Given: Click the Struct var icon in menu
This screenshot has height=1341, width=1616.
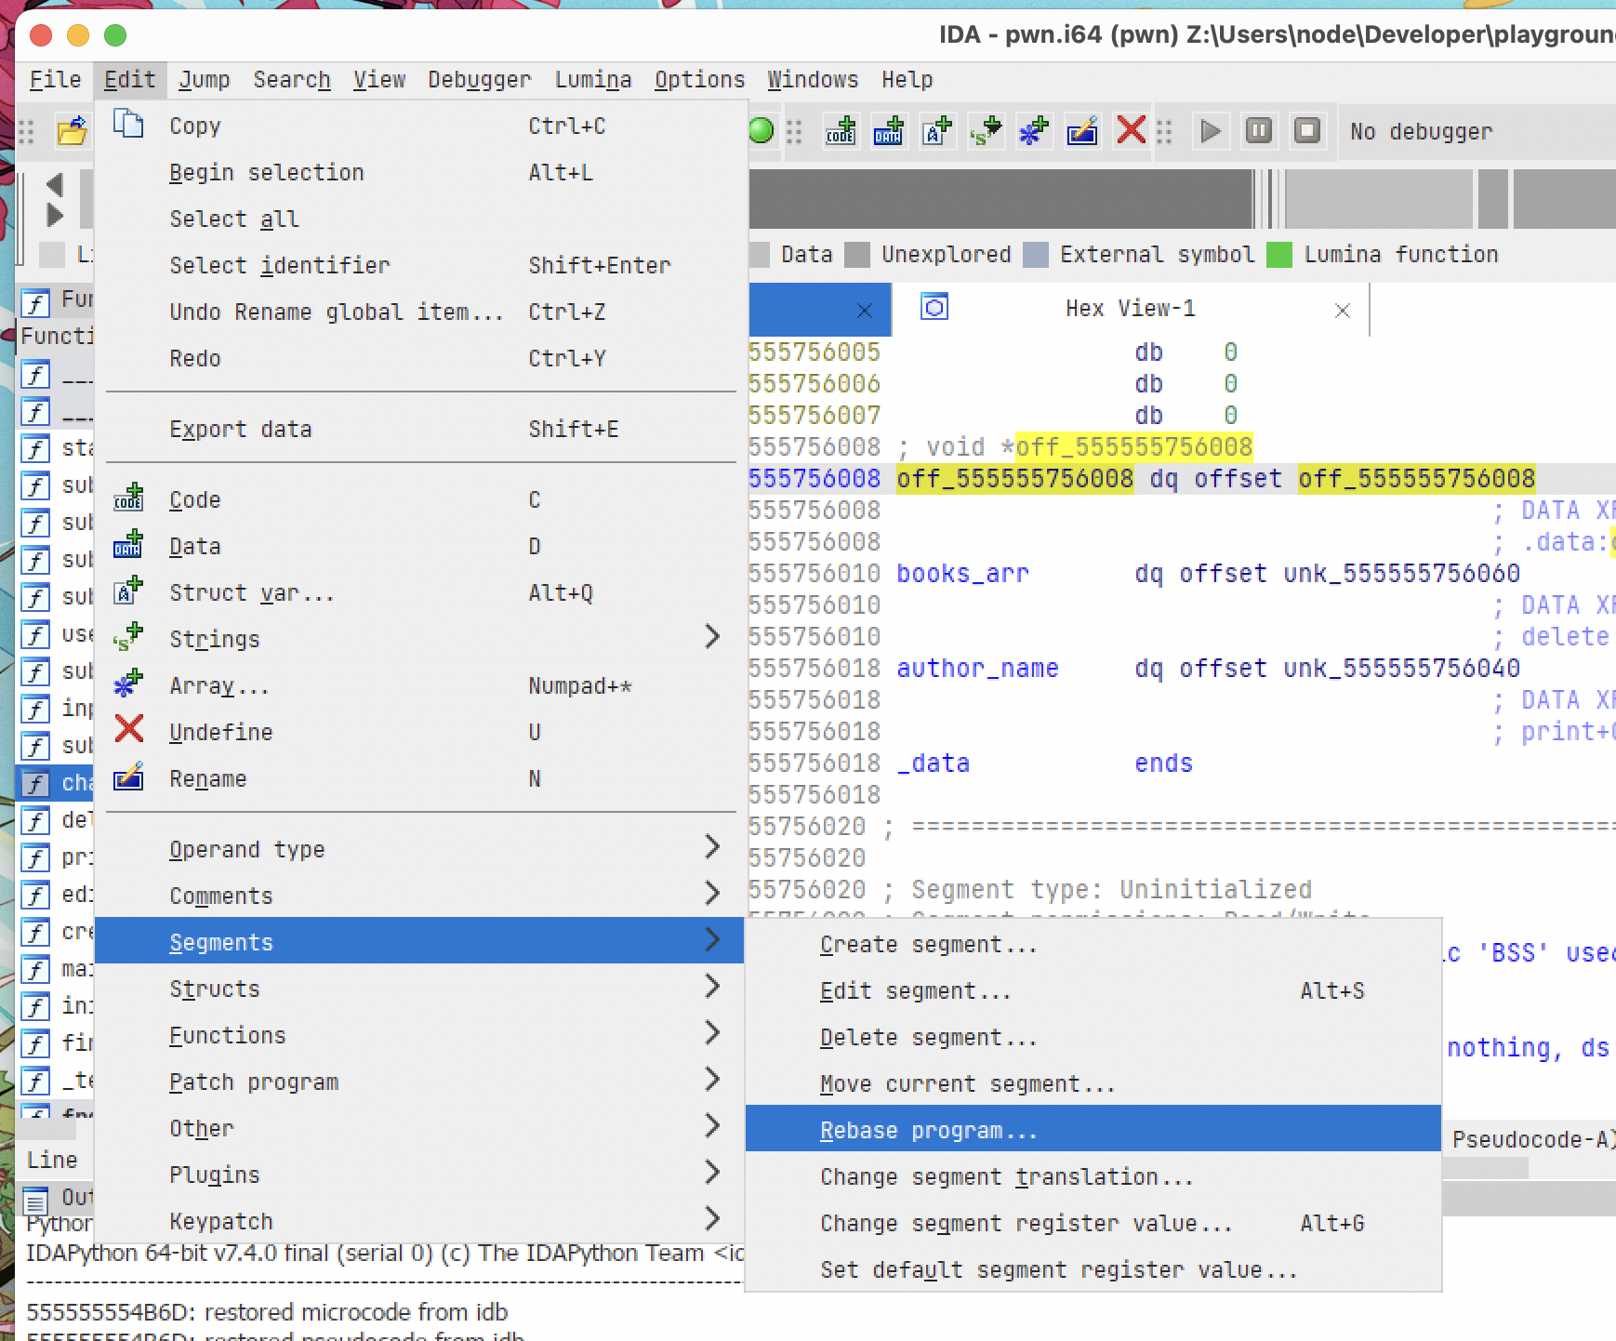Looking at the screenshot, I should (128, 591).
